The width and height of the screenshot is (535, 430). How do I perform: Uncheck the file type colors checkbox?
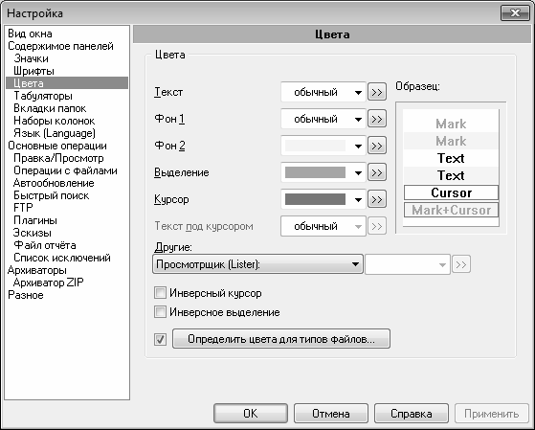coord(160,339)
